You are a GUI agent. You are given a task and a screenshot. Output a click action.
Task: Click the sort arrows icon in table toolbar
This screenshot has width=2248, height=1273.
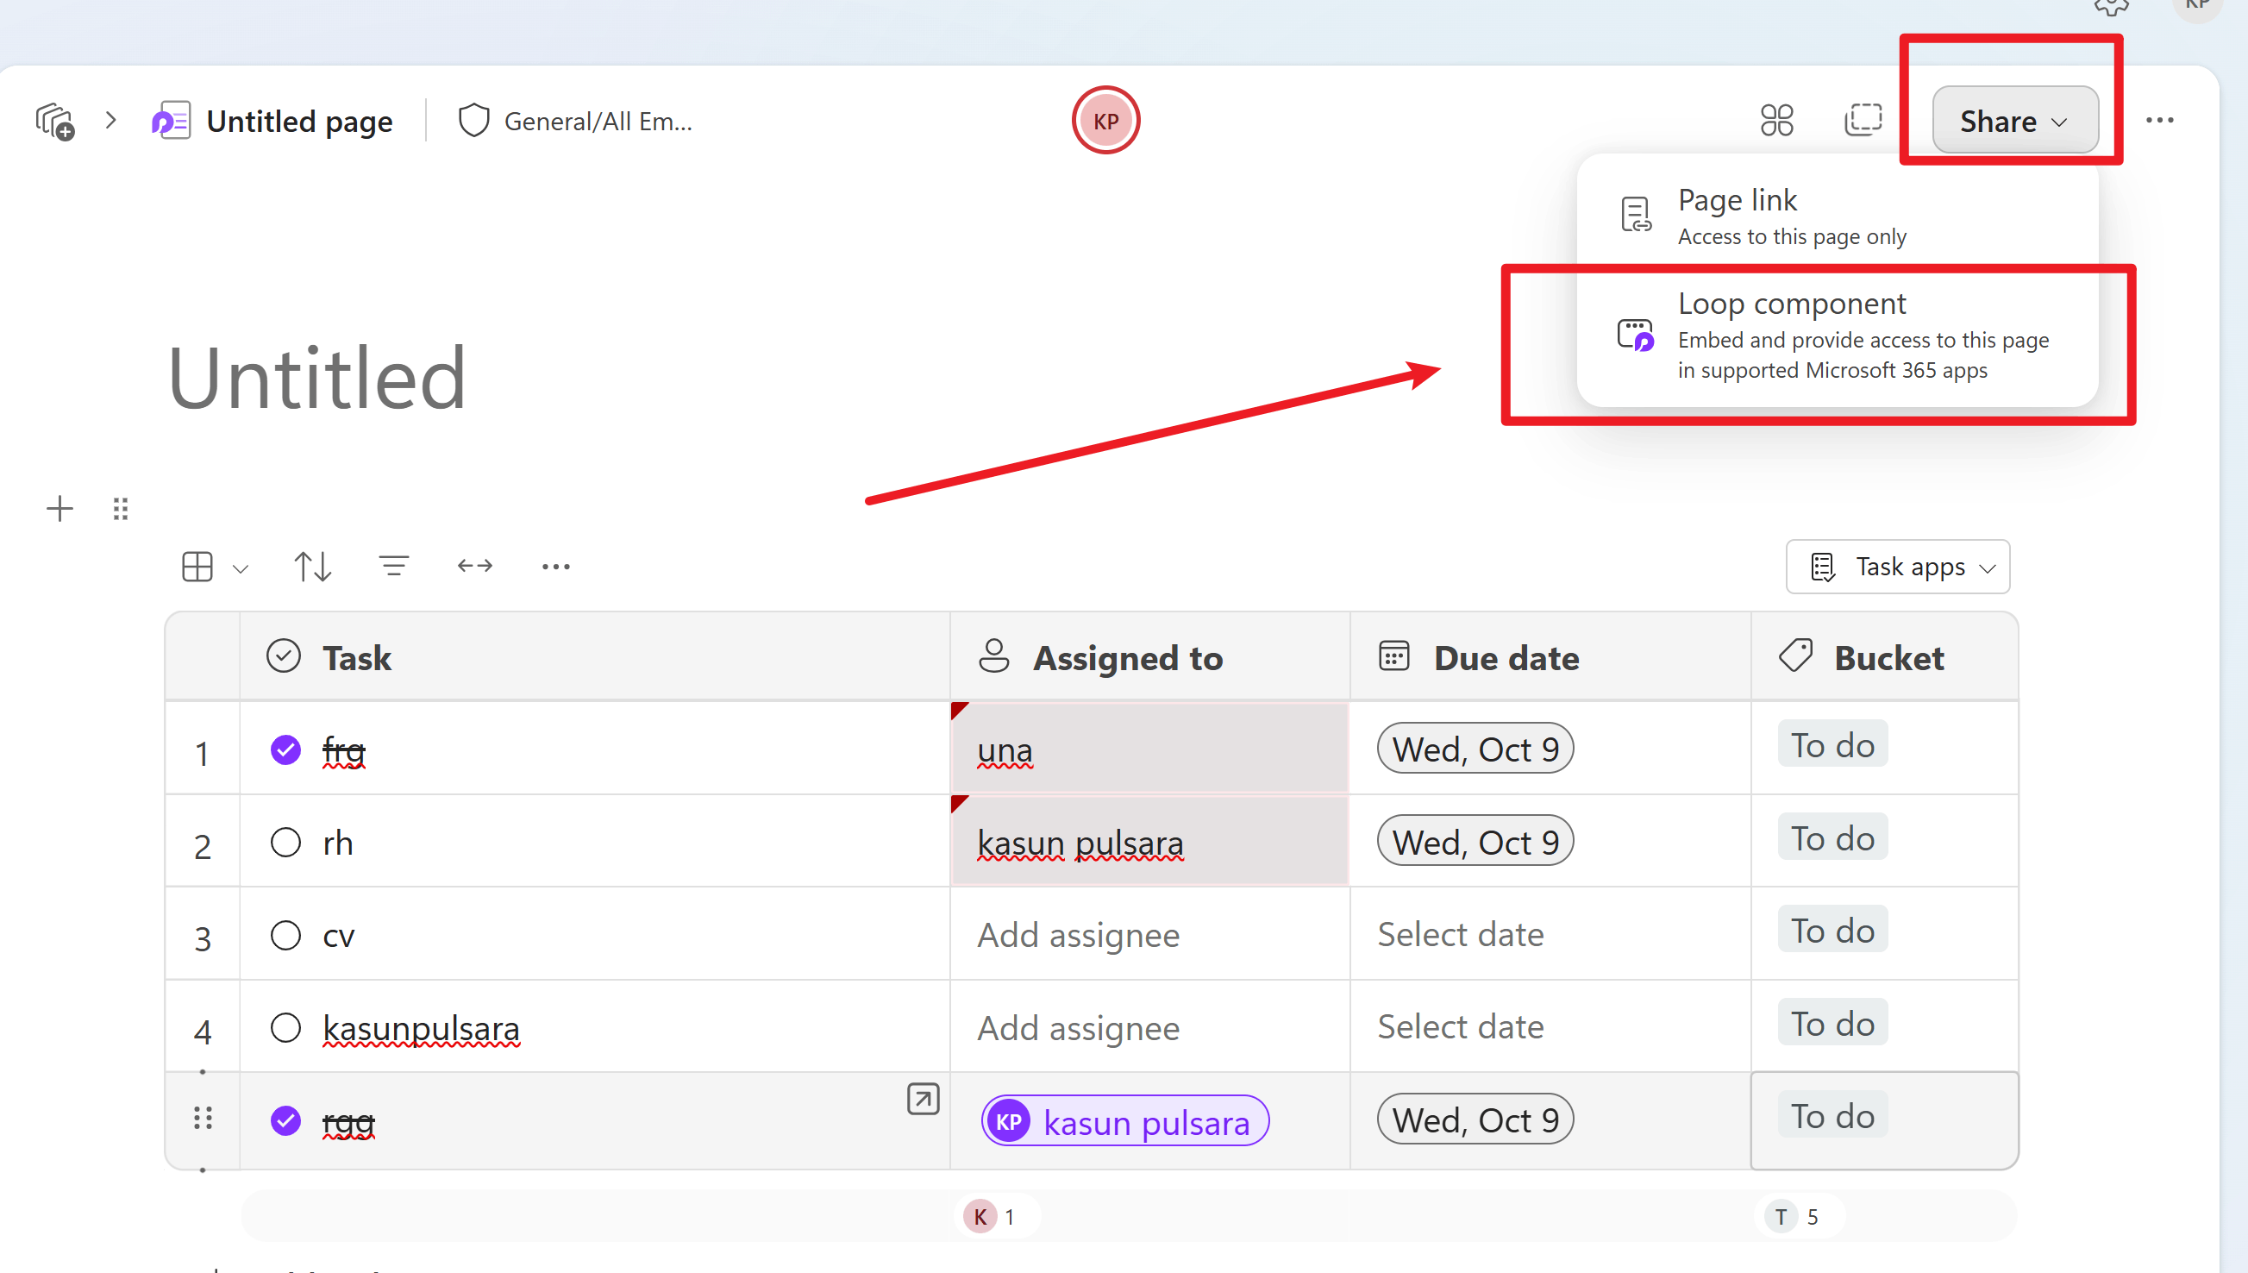[x=313, y=567]
